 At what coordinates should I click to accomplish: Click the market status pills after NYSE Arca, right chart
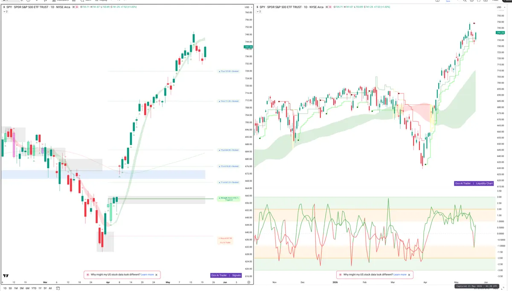pyautogui.click(x=328, y=7)
